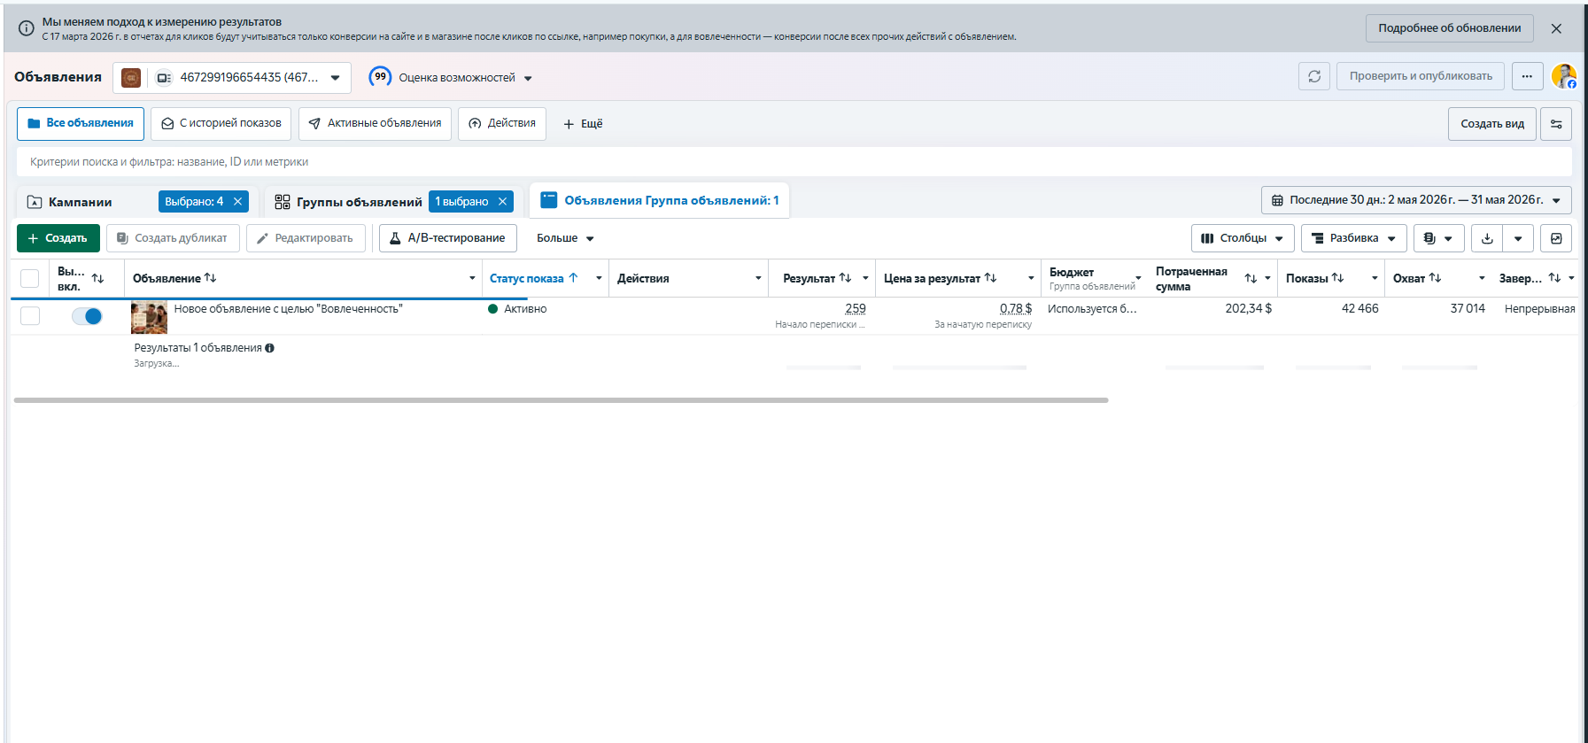Image resolution: width=1588 pixels, height=743 pixels.
Task: Select the Ads for 1 ad set tab
Action: (x=660, y=201)
